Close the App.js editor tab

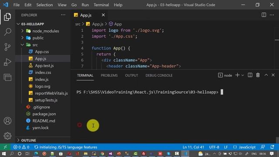pyautogui.click(x=103, y=15)
